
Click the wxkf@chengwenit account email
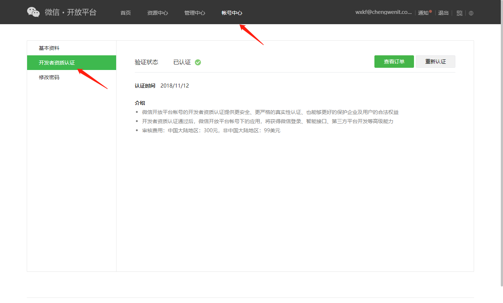[x=383, y=12]
